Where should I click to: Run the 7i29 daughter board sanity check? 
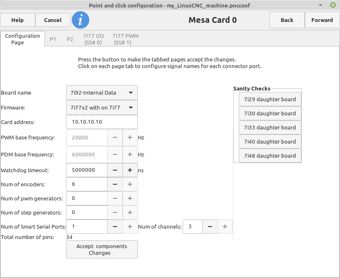[x=270, y=99]
